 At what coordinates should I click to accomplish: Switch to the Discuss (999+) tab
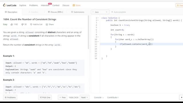click(x=55, y=12)
